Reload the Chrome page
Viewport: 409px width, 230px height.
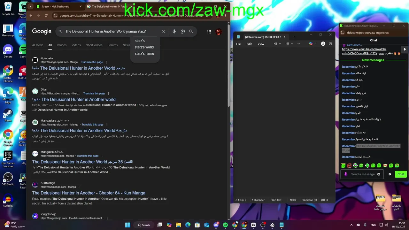click(46, 15)
